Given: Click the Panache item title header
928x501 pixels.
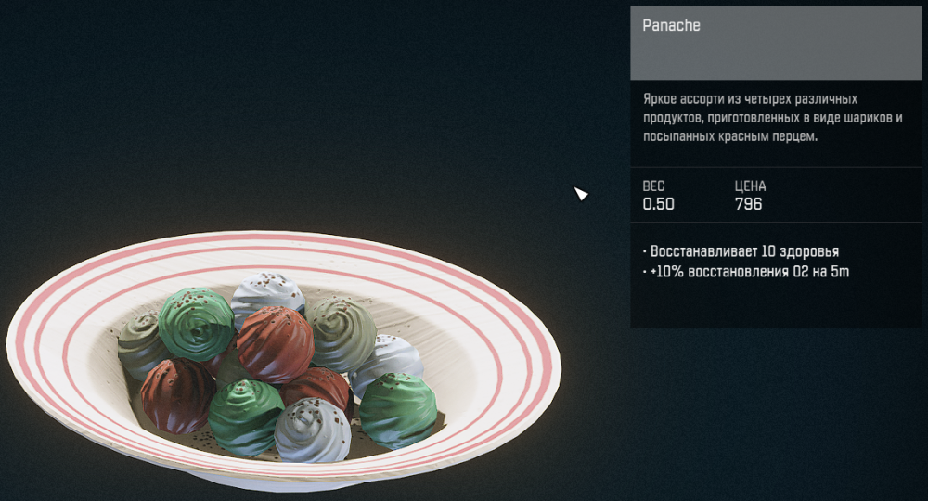Looking at the screenshot, I should point(775,43).
